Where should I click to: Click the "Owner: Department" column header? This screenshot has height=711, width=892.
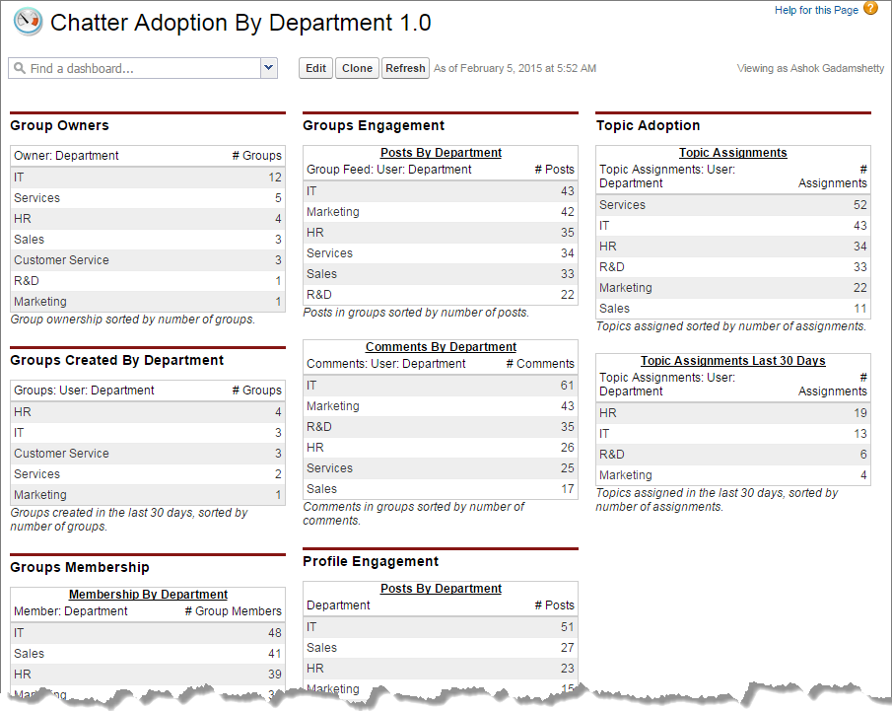point(67,156)
